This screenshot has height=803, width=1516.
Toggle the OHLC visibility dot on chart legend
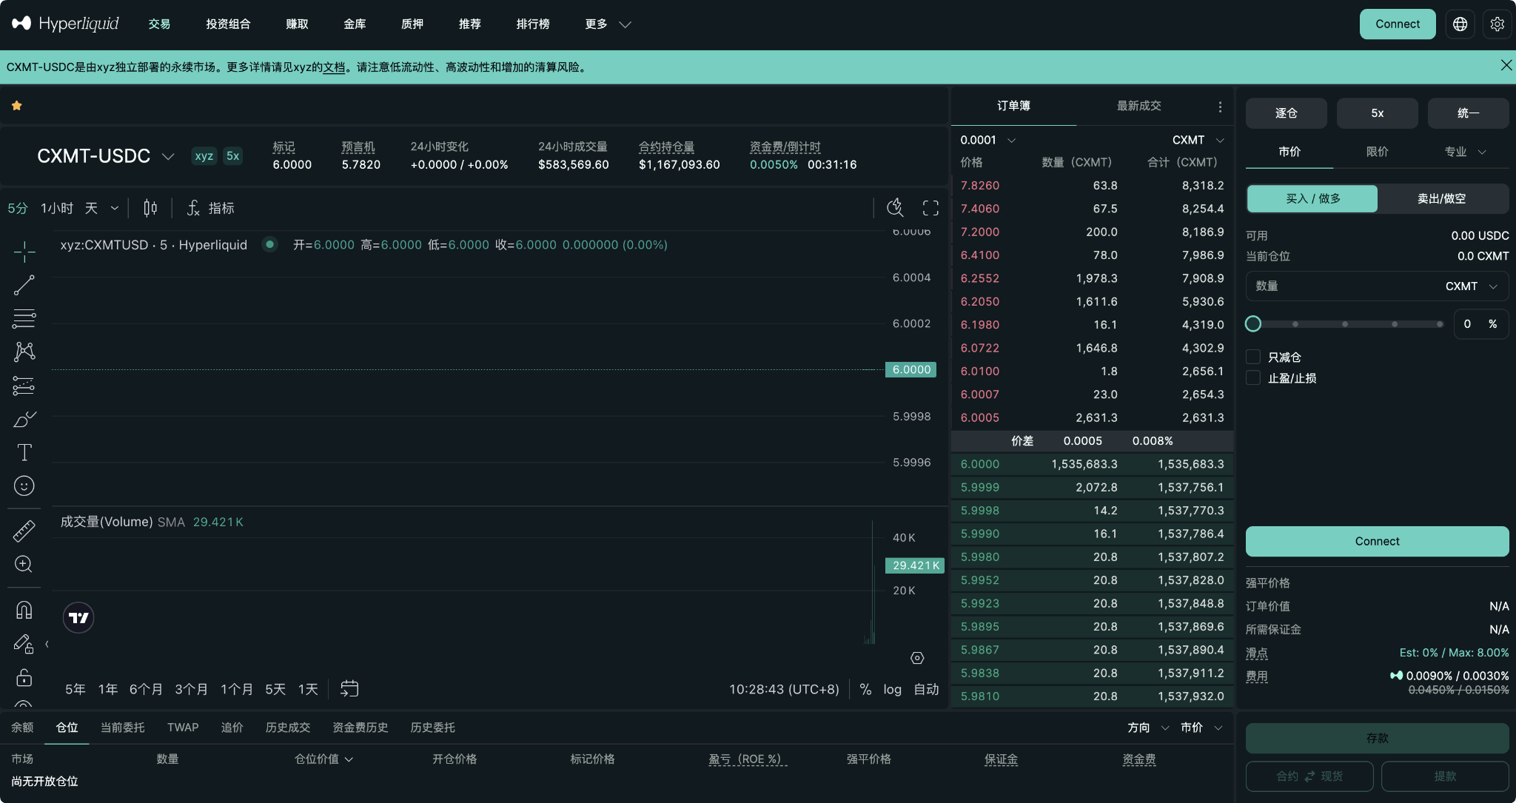pos(270,244)
